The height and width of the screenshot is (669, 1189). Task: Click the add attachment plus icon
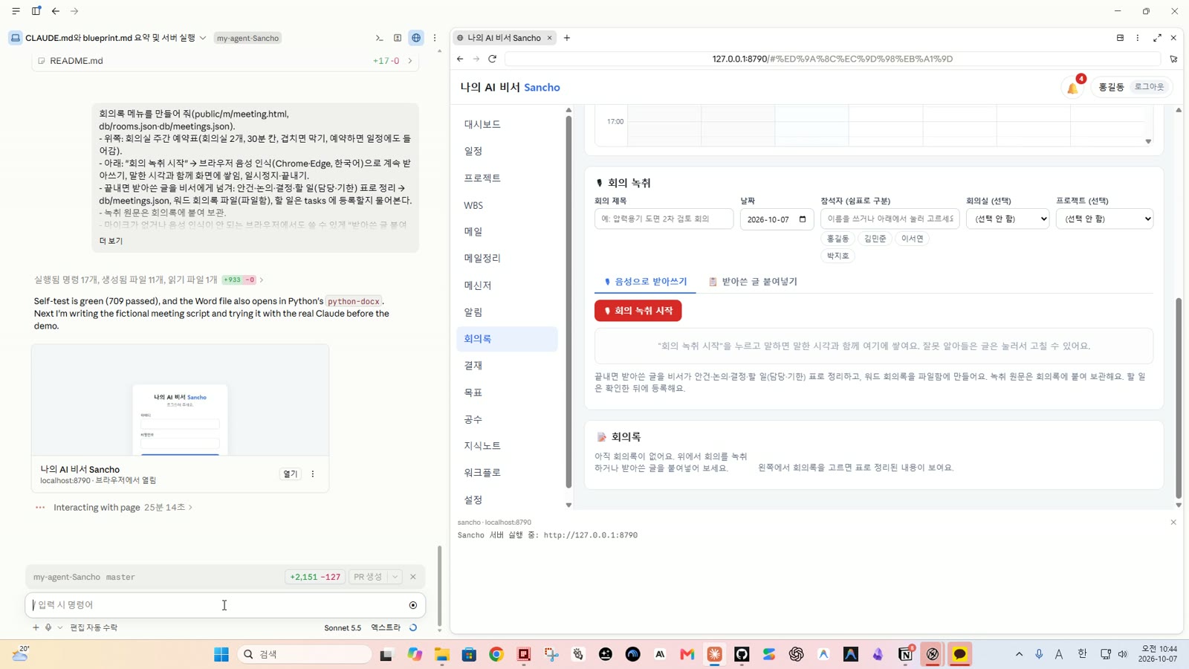point(36,627)
